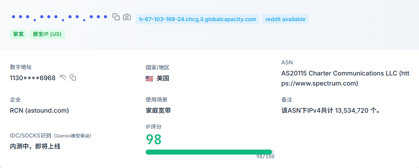Screen dimensions: 419x168
Task: Click the camera screenshot icon
Action: coord(127,17)
